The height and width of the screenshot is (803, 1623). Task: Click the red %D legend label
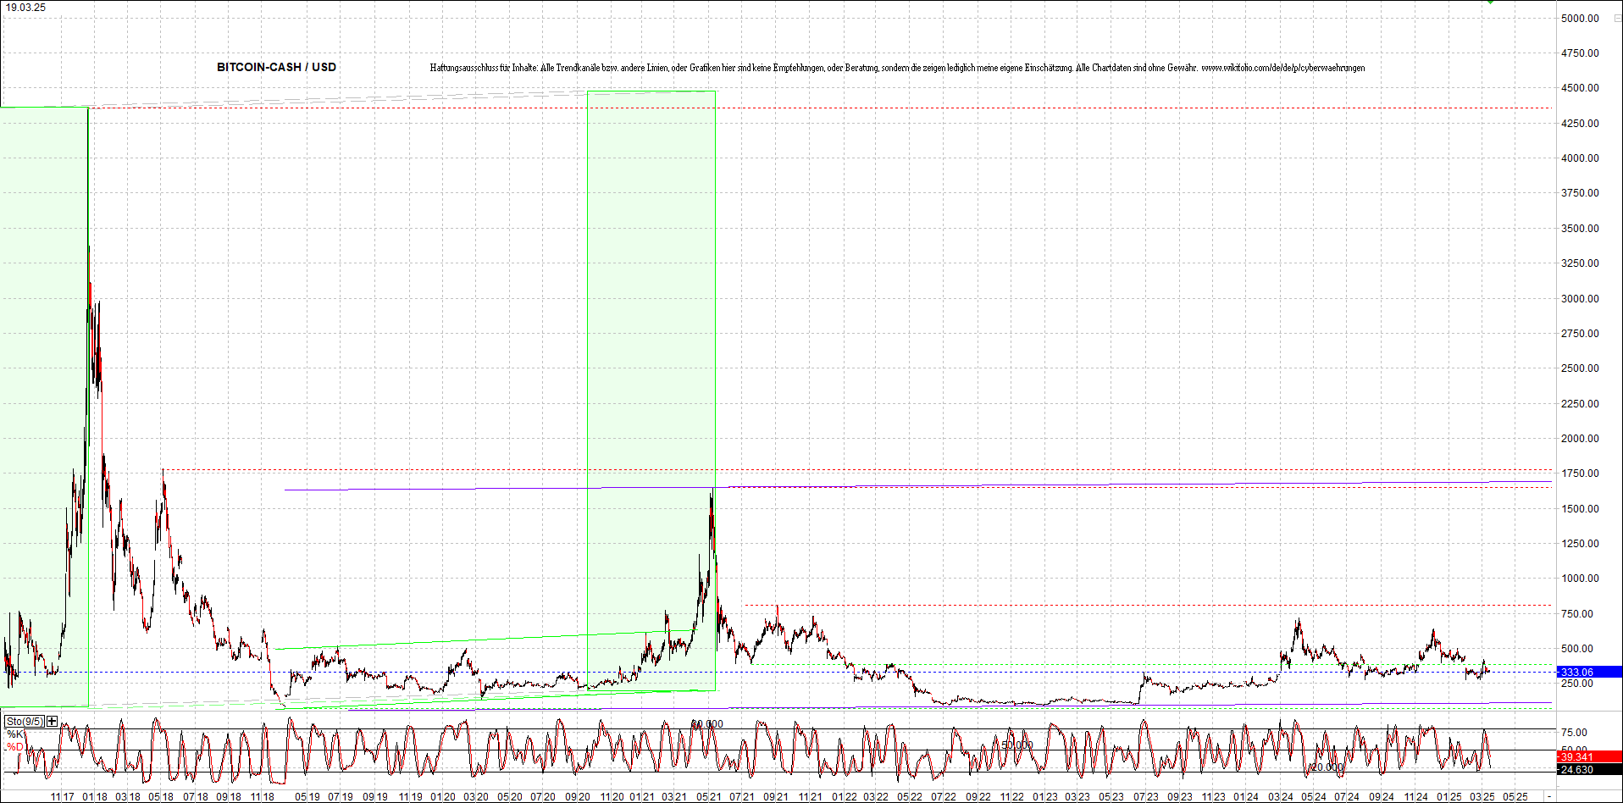tap(15, 746)
